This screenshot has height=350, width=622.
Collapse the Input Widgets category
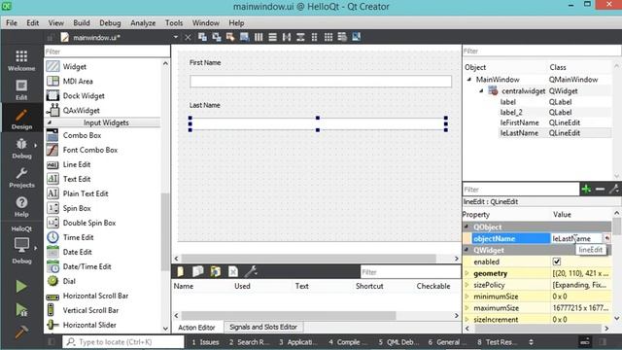[x=50, y=122]
